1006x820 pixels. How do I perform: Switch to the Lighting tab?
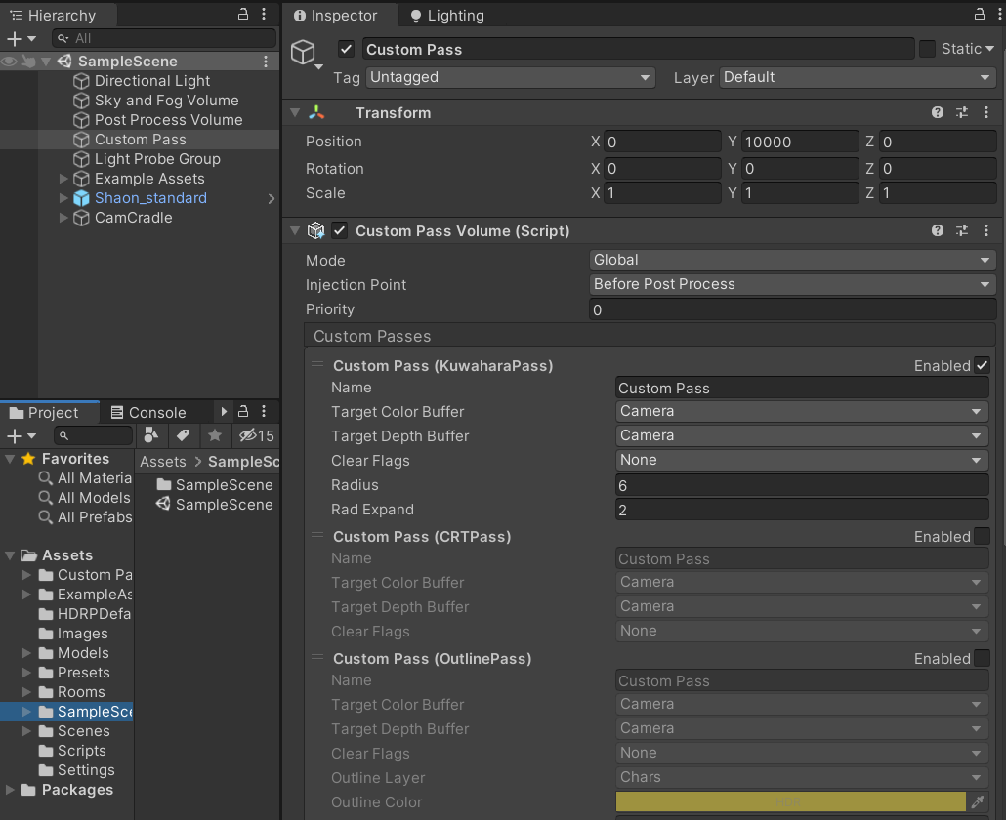(x=446, y=16)
